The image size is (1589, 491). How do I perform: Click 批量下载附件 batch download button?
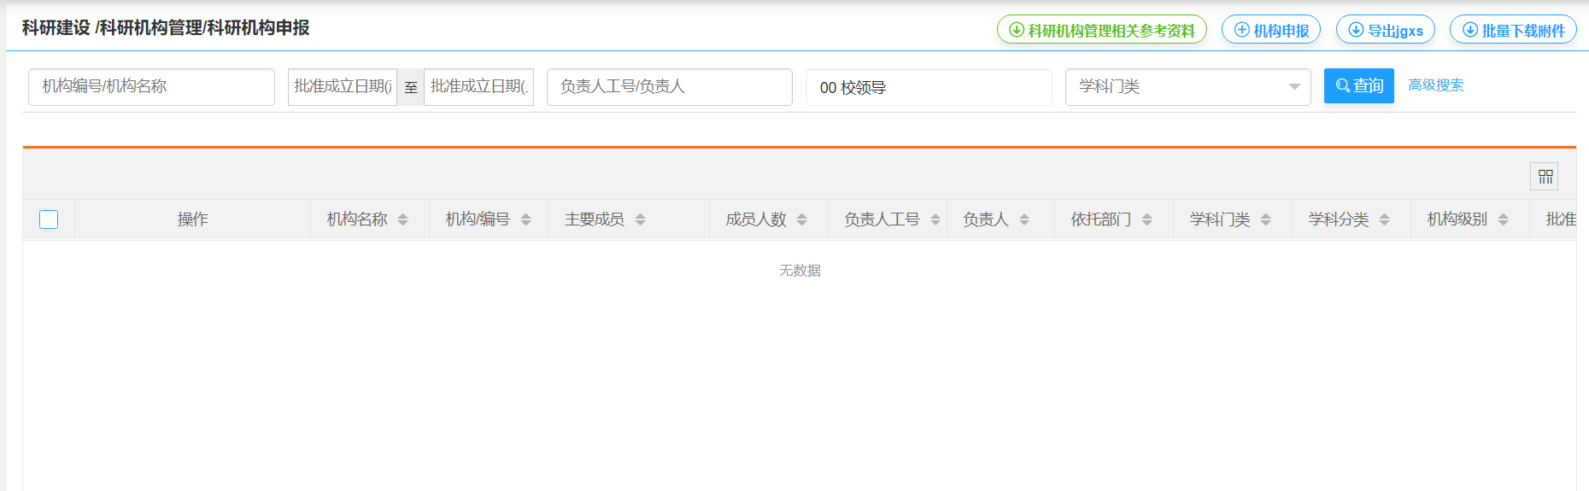pos(1513,30)
